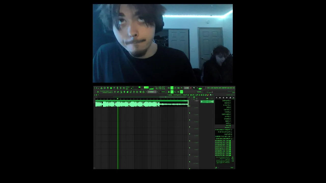Disable the highlighted typing keyboard to piano button
The width and height of the screenshot is (326, 183).
pos(181,92)
